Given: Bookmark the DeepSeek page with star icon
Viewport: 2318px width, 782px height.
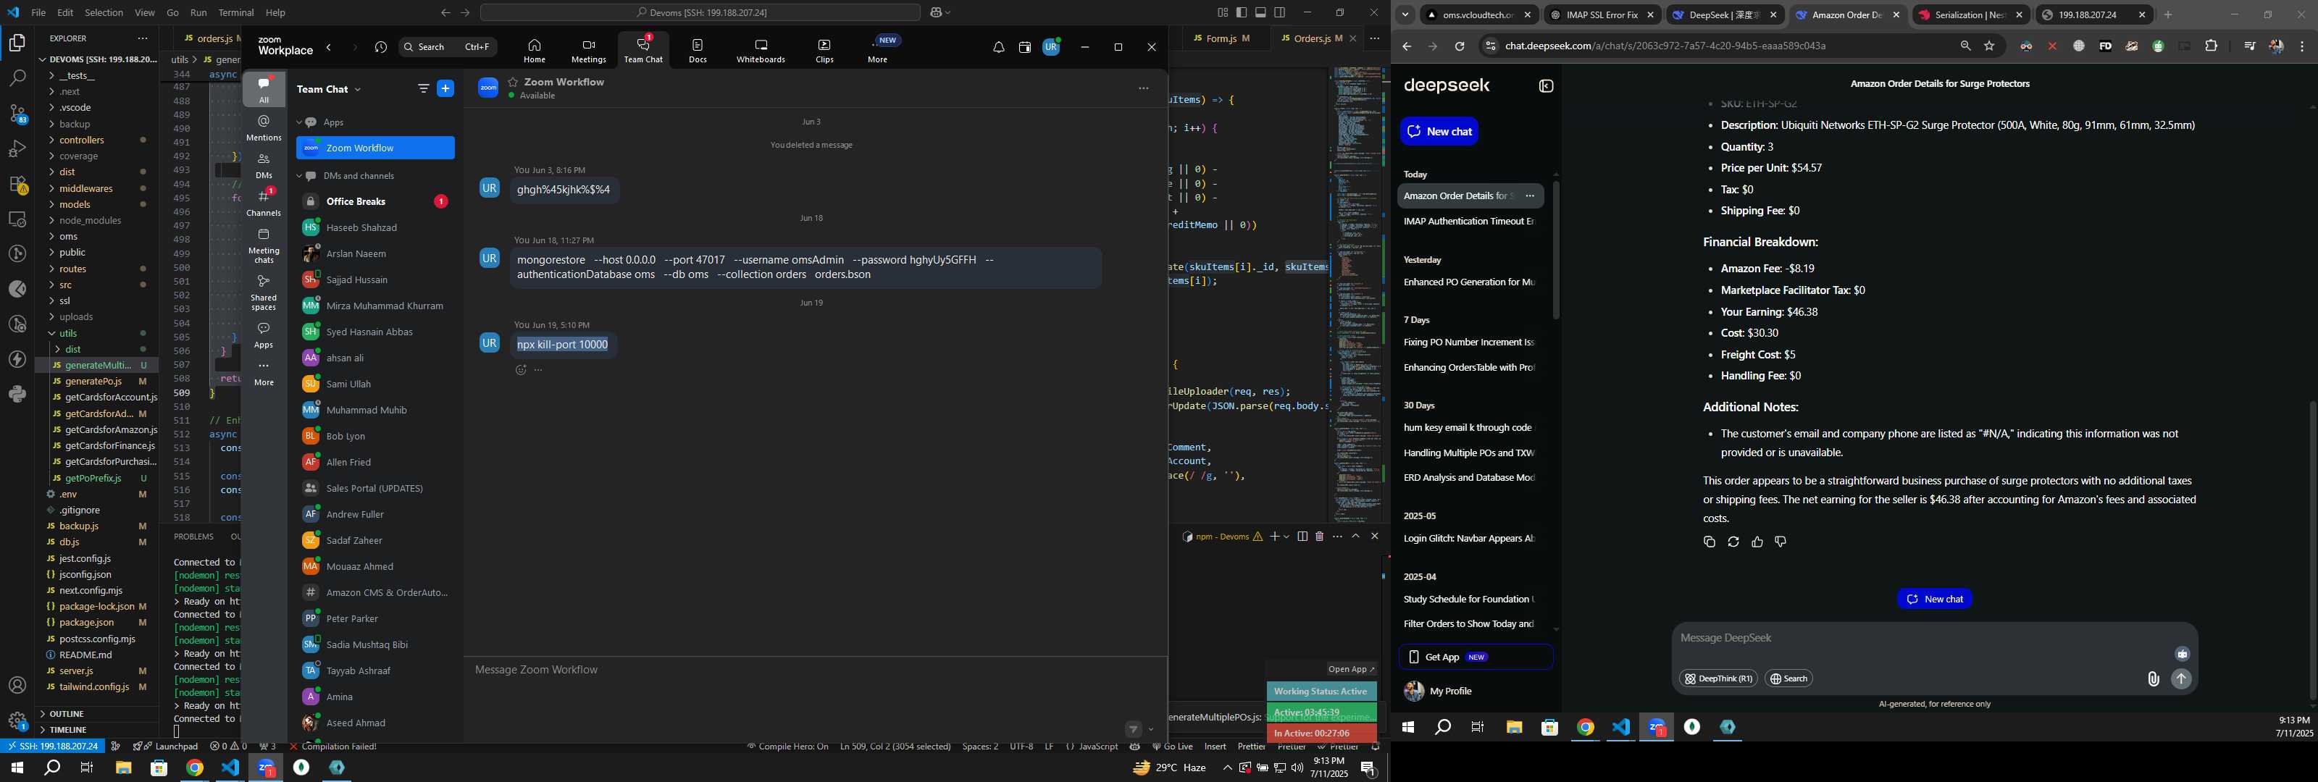Looking at the screenshot, I should click(1990, 46).
